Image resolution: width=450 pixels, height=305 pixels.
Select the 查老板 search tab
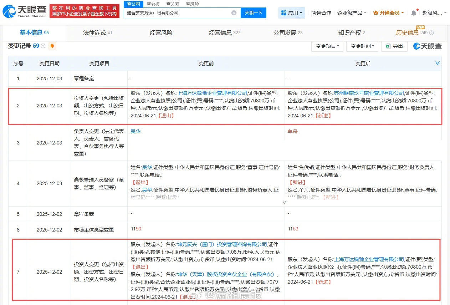153,4
